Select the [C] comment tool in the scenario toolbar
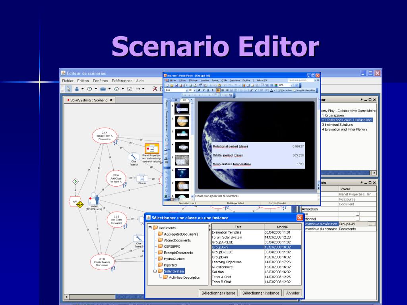The width and height of the screenshot is (407, 305). pyautogui.click(x=130, y=89)
